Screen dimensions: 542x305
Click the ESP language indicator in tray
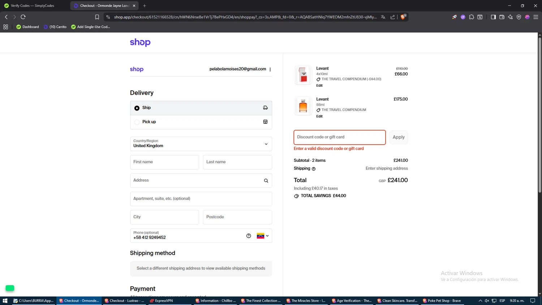(502, 301)
